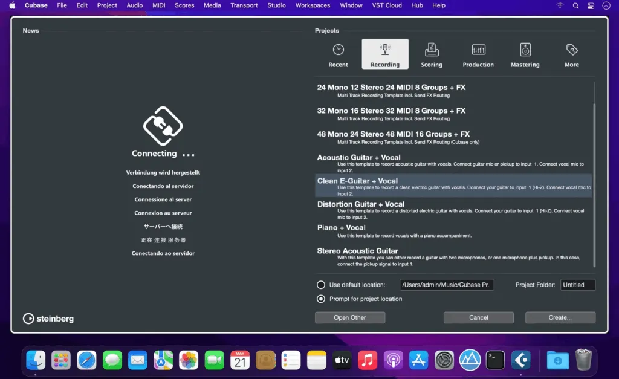Click the Create button
The height and width of the screenshot is (379, 619).
coord(560,317)
